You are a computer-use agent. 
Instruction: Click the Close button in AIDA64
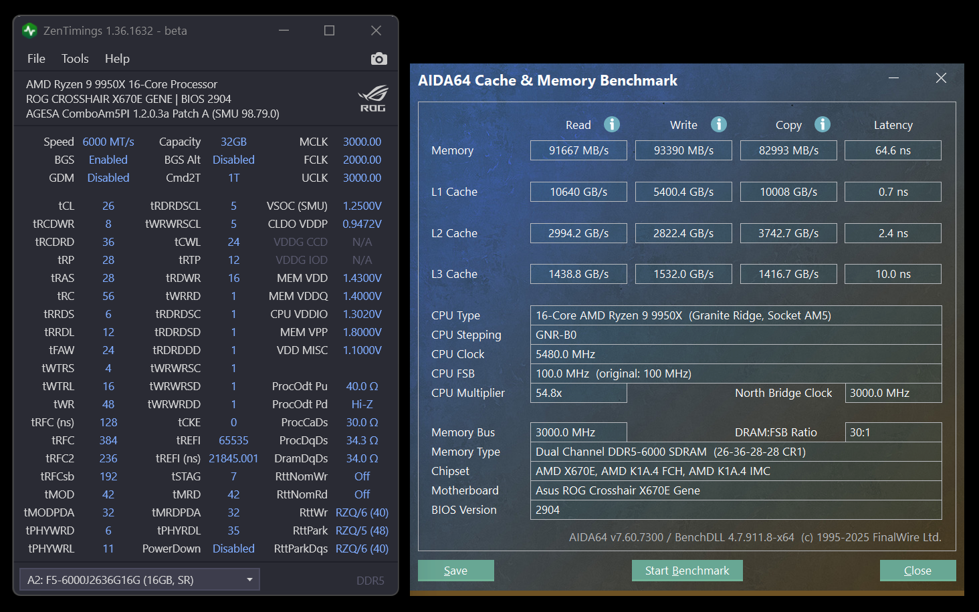pos(917,571)
